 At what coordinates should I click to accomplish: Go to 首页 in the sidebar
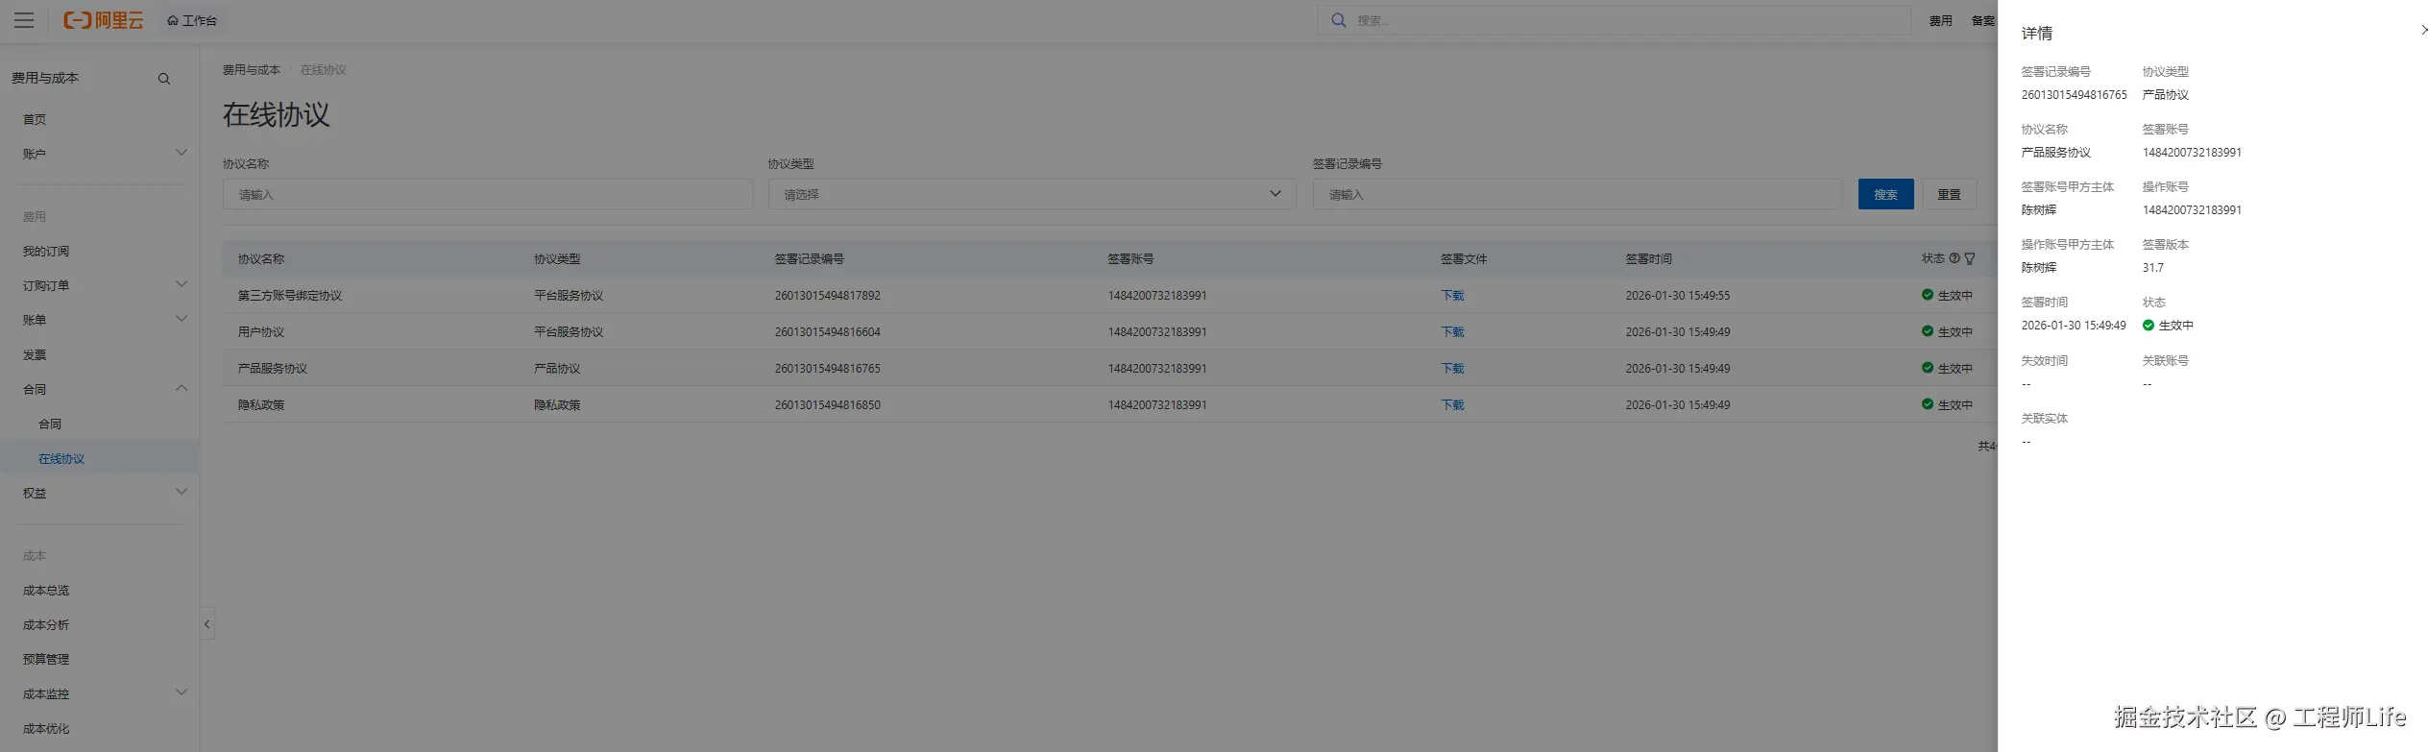(35, 119)
